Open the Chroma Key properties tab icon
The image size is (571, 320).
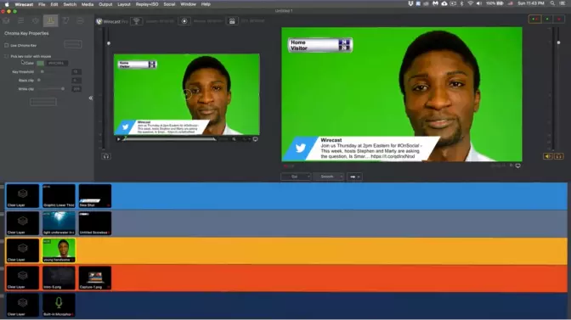pyautogui.click(x=50, y=20)
